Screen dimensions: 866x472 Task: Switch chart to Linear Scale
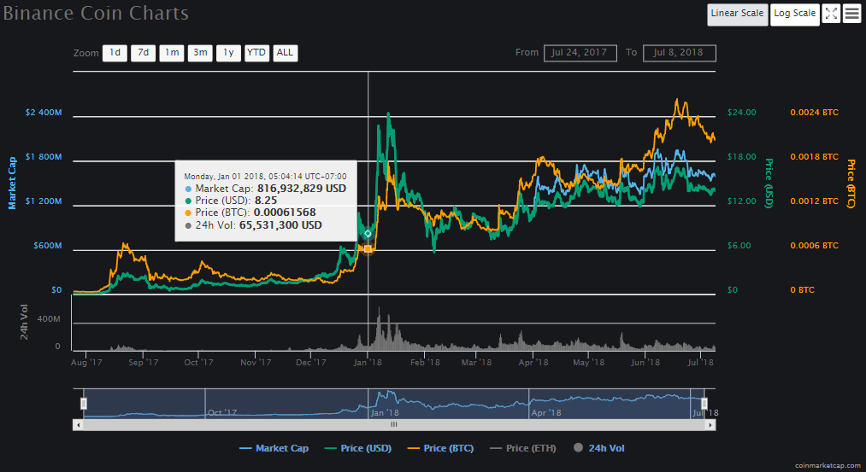pos(737,15)
